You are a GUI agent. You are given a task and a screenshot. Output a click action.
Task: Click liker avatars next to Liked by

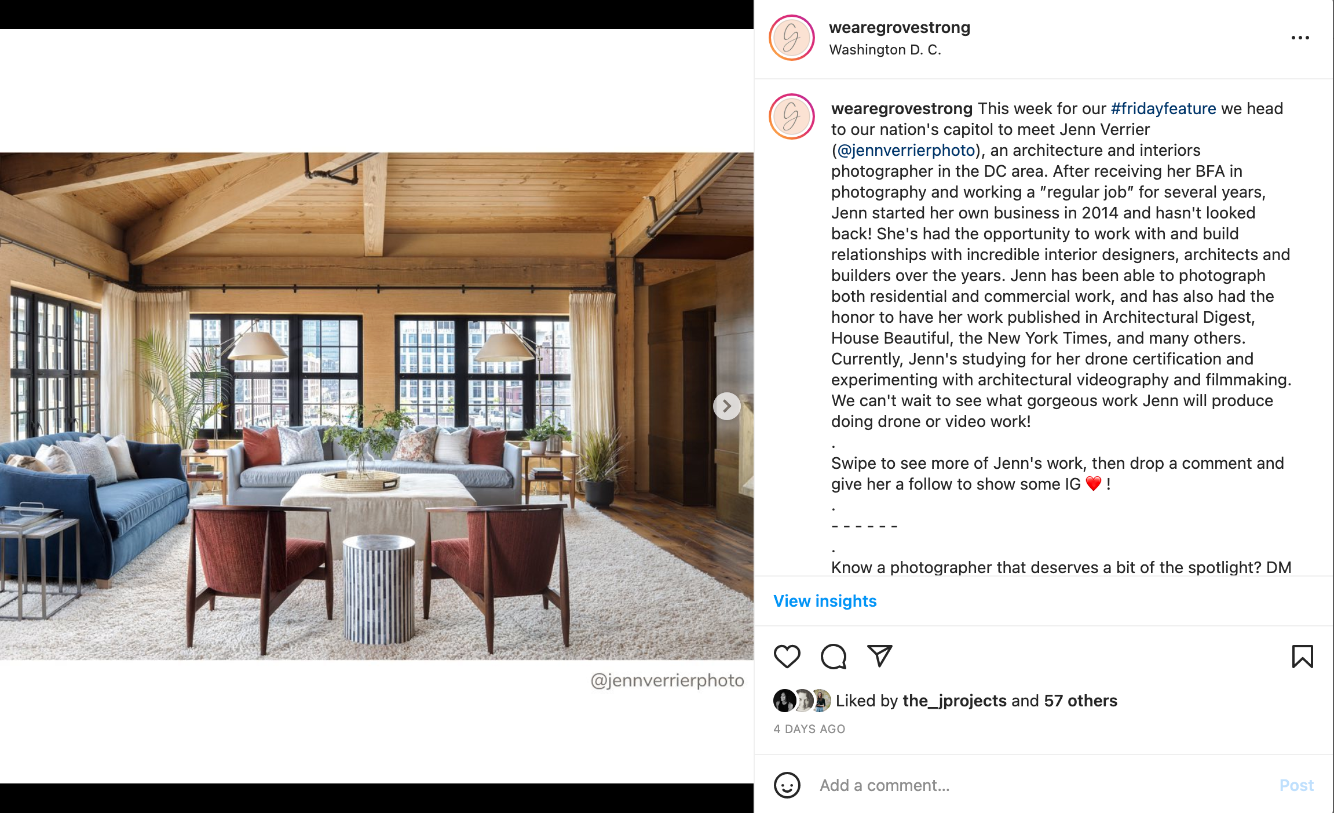[x=802, y=701]
